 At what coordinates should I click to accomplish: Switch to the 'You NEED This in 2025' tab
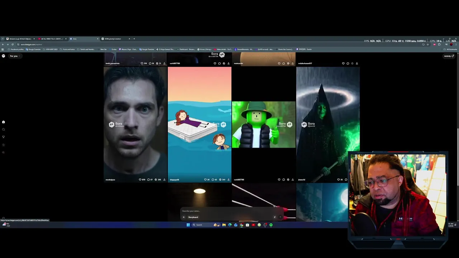52,39
